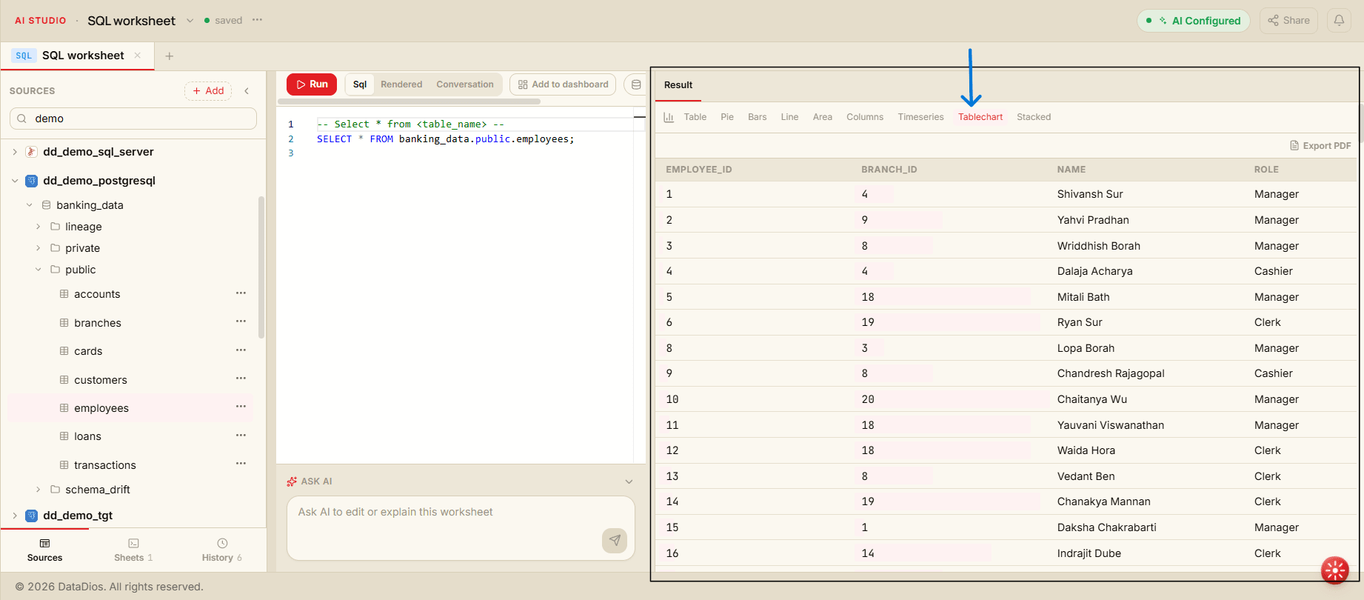
Task: Select the Table result view
Action: coord(695,117)
